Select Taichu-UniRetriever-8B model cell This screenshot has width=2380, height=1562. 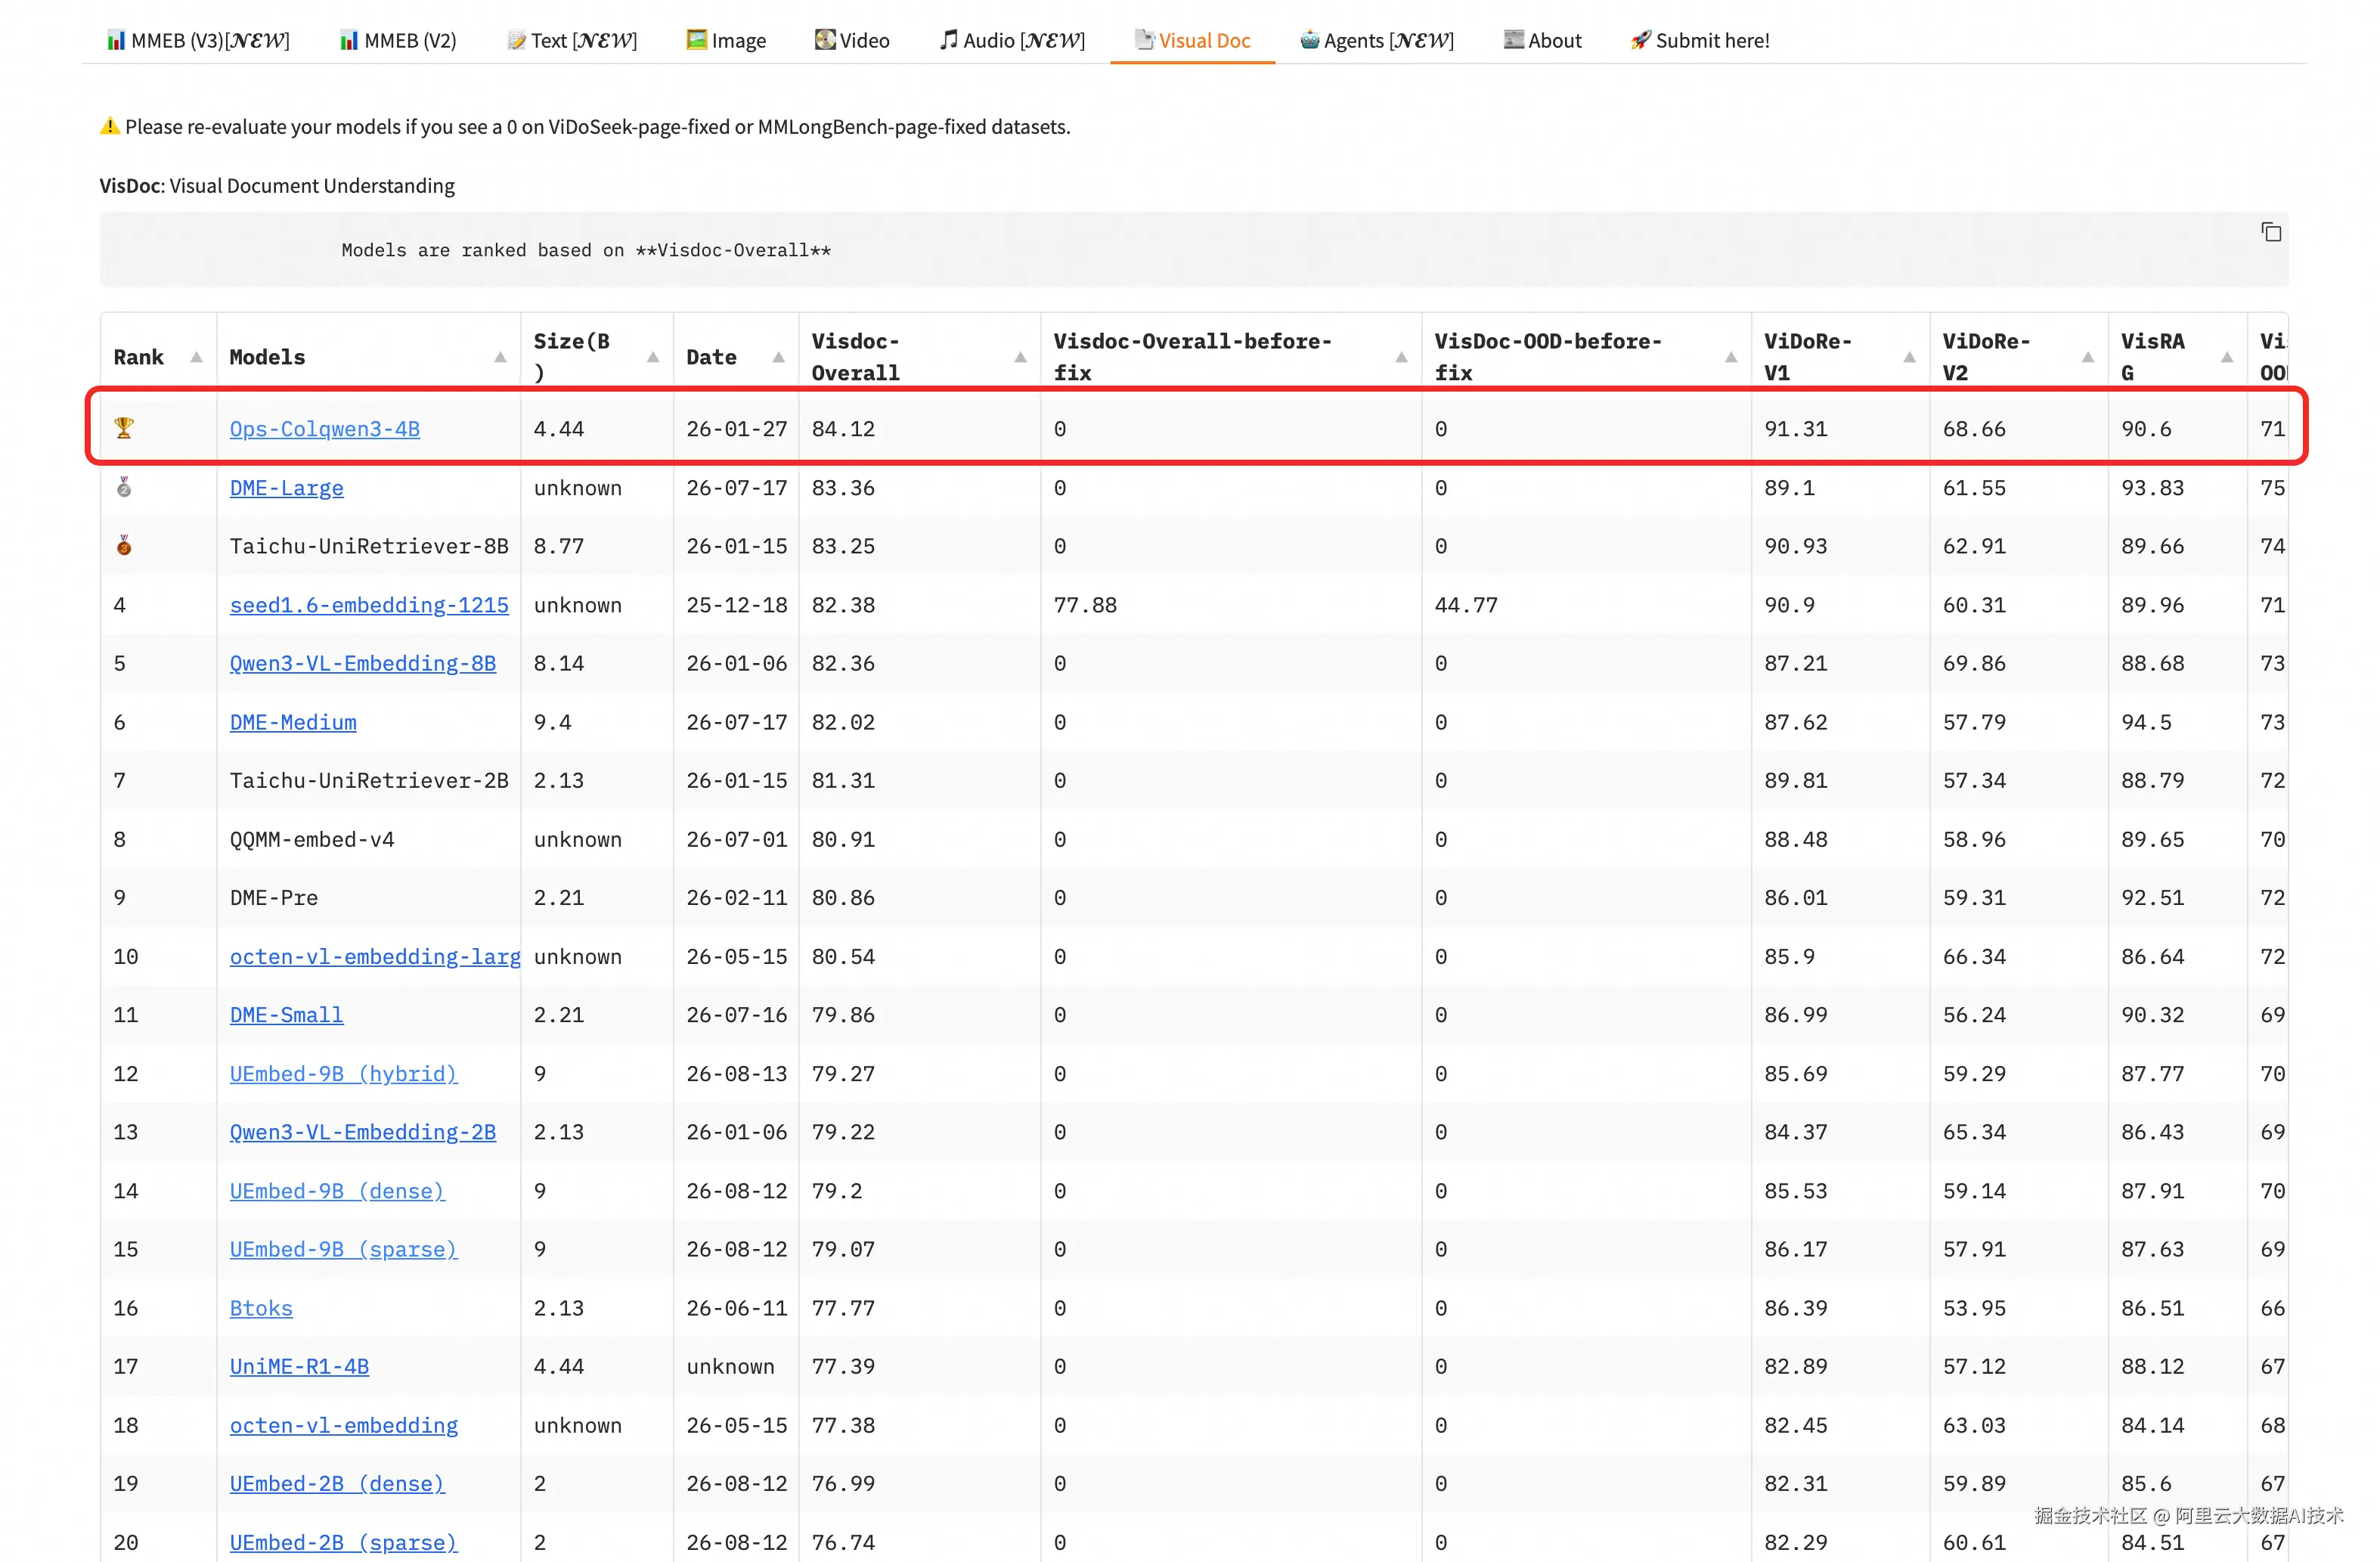click(x=369, y=546)
